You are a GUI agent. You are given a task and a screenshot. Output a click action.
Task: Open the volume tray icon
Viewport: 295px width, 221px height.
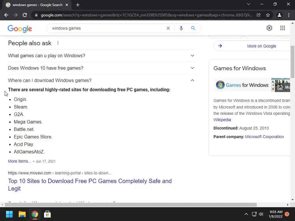click(x=261, y=214)
